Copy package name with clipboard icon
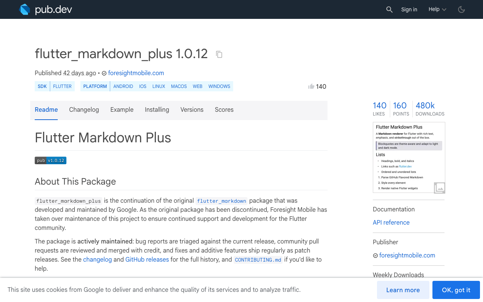Image resolution: width=483 pixels, height=302 pixels. [219, 54]
